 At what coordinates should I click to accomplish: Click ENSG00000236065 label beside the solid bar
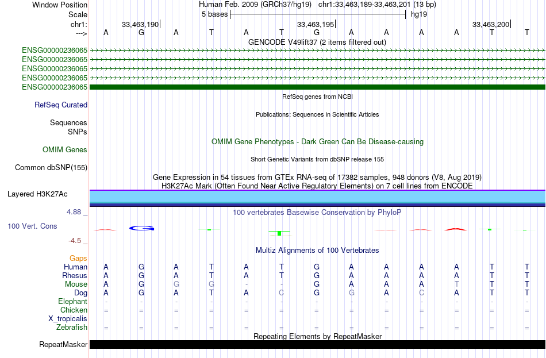[x=55, y=87]
